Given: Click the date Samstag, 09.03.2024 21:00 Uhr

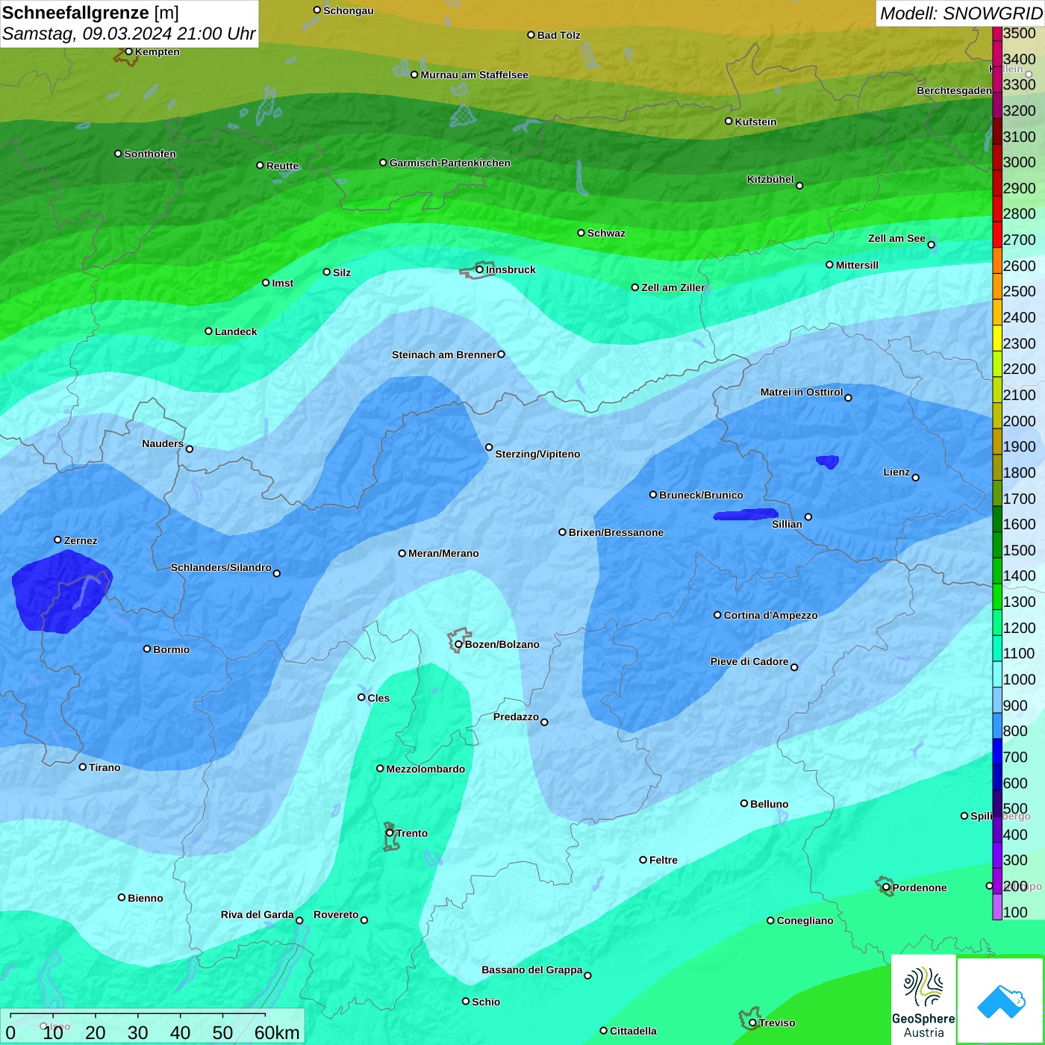Looking at the screenshot, I should [128, 34].
